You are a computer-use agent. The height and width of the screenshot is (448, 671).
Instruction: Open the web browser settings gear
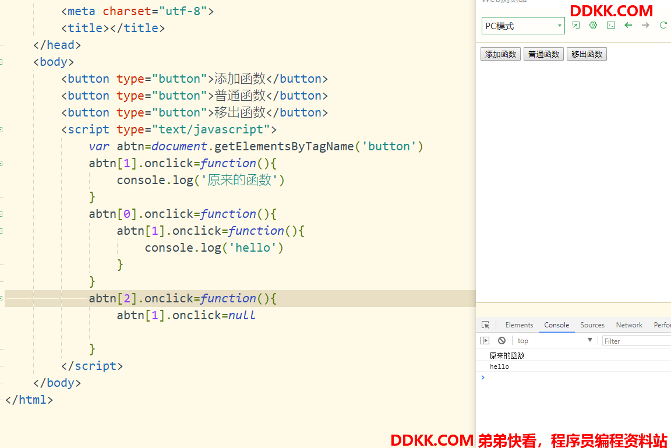pyautogui.click(x=593, y=25)
